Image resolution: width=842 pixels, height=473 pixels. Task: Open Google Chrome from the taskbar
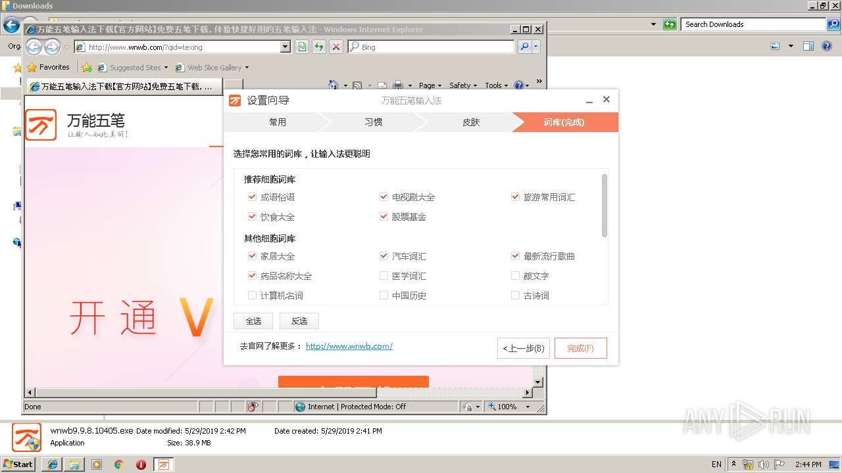[x=119, y=464]
